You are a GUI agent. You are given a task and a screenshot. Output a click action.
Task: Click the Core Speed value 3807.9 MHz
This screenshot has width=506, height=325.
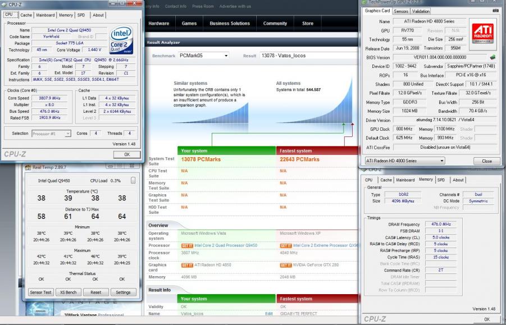(x=49, y=98)
